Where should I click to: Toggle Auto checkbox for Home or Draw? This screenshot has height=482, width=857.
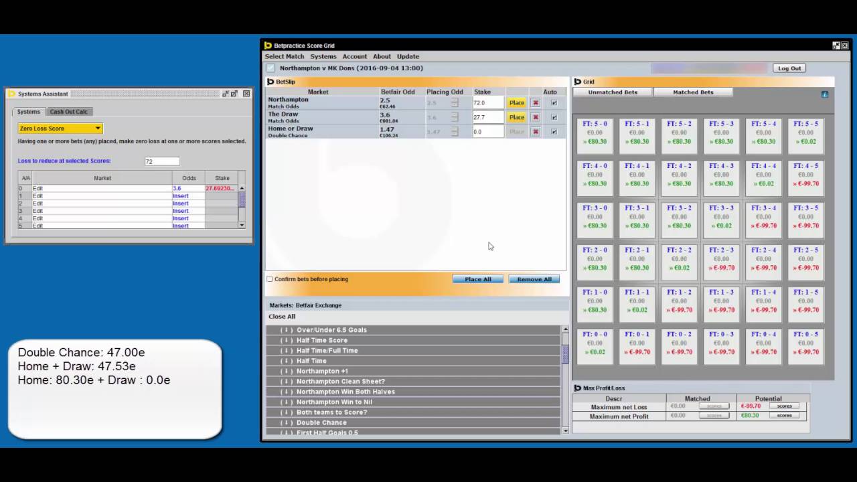554,132
